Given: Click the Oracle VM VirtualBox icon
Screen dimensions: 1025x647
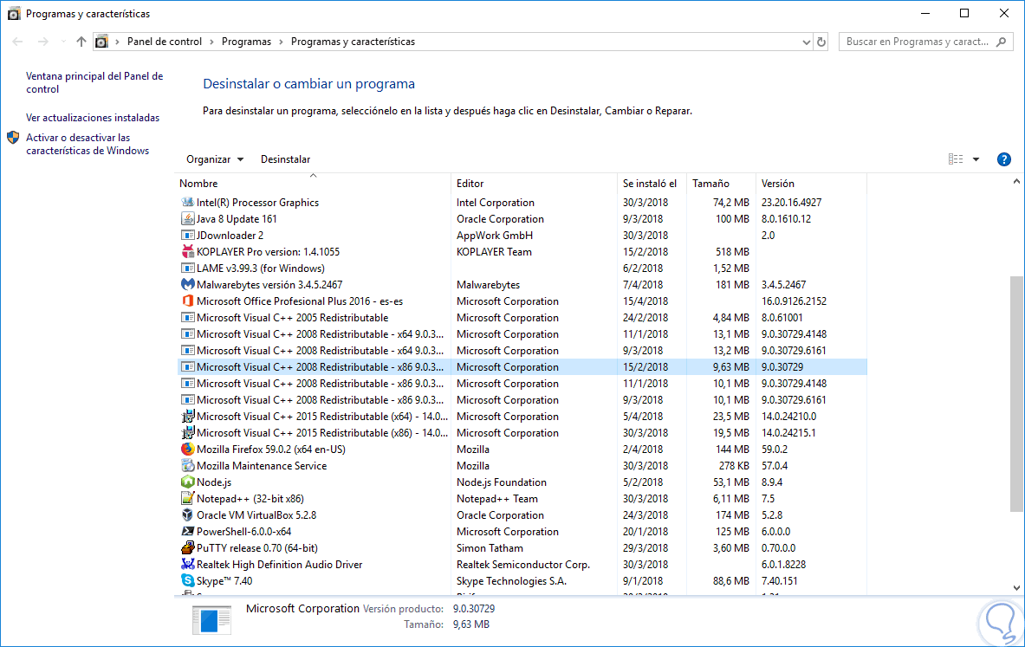Looking at the screenshot, I should (188, 515).
